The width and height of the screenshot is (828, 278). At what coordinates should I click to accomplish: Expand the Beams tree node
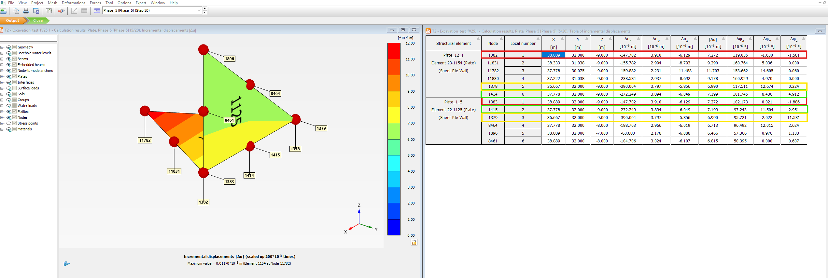tap(2, 59)
